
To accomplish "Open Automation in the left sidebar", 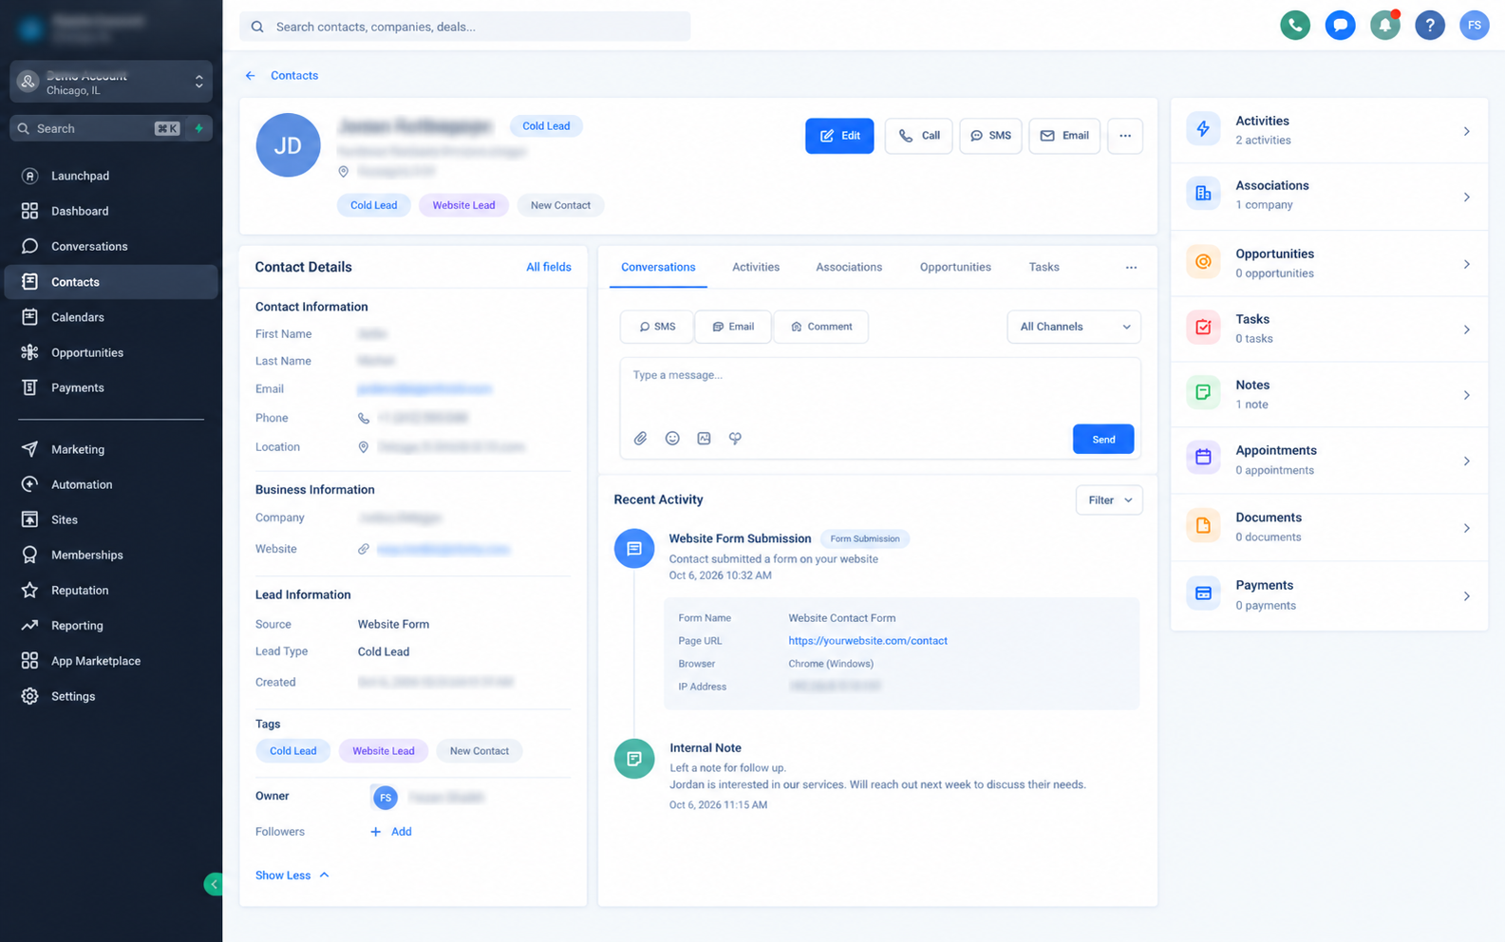I will click(x=111, y=485).
